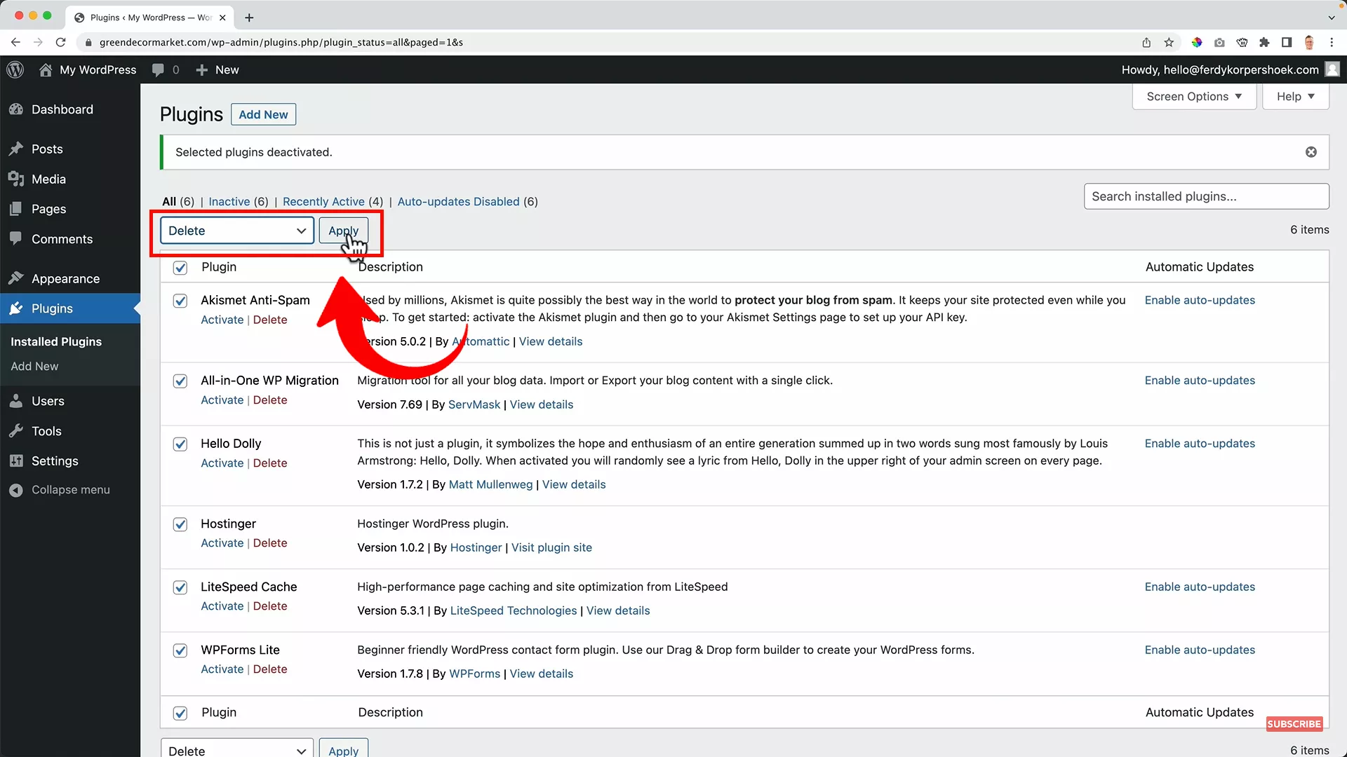Open the Users sidebar icon
This screenshot has height=757, width=1347.
[15, 401]
